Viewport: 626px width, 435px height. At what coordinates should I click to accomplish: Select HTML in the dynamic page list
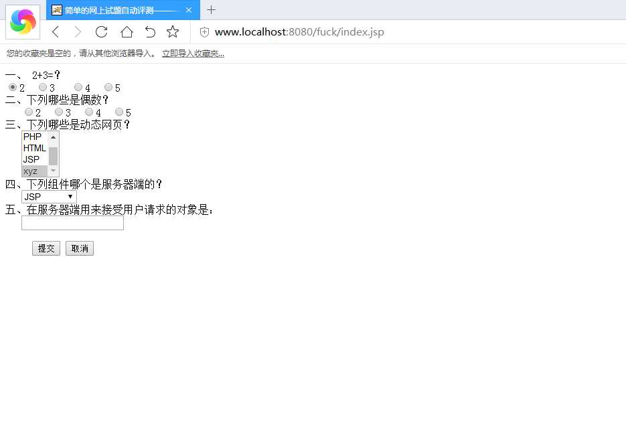[x=35, y=148]
